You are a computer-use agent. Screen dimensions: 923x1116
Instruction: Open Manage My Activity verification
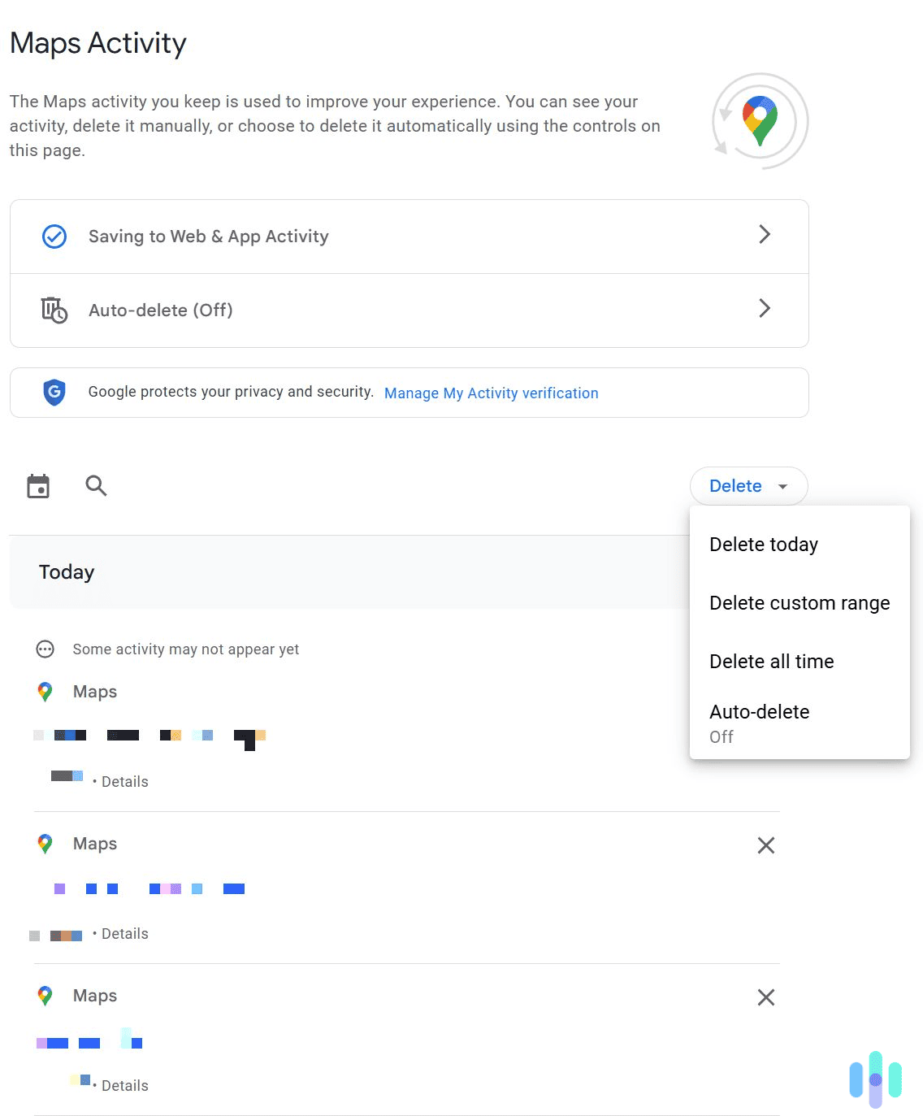coord(491,393)
